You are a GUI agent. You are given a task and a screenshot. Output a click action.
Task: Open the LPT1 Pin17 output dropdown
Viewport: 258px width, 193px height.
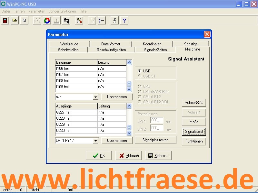click(x=95, y=141)
